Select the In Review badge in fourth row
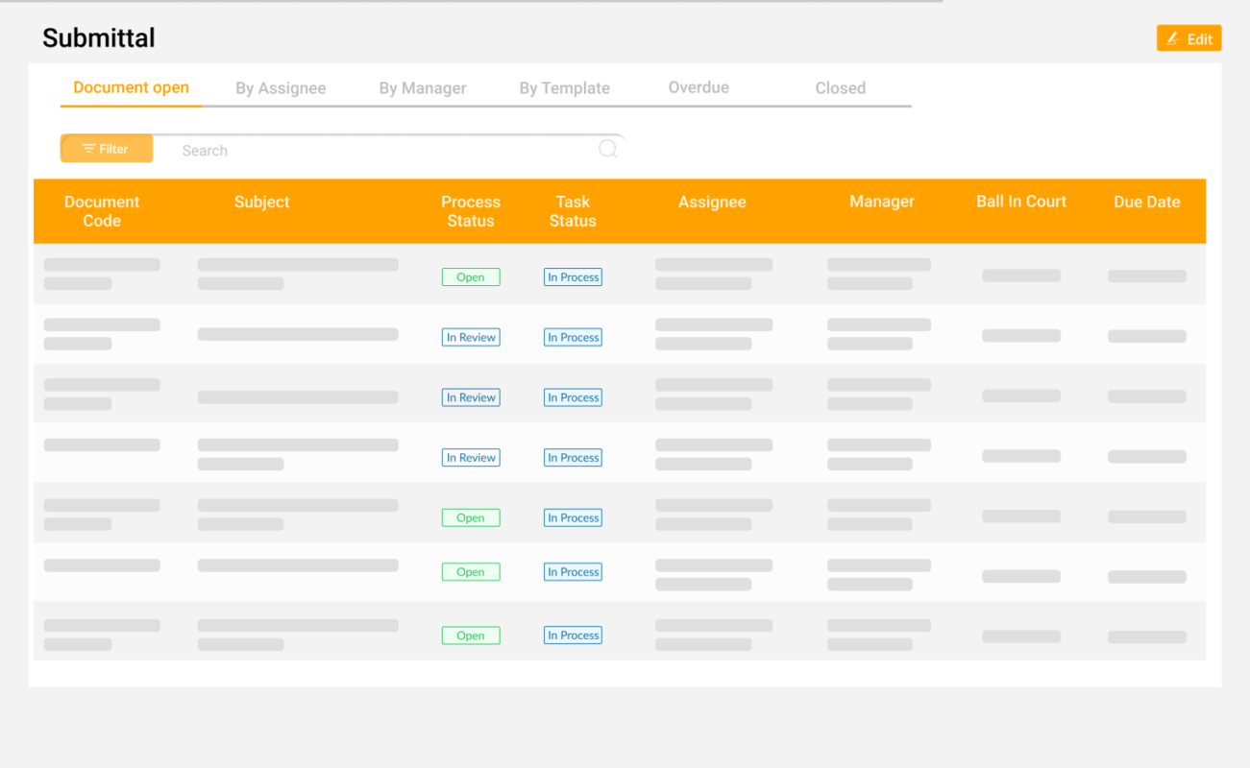1250x768 pixels. tap(470, 457)
